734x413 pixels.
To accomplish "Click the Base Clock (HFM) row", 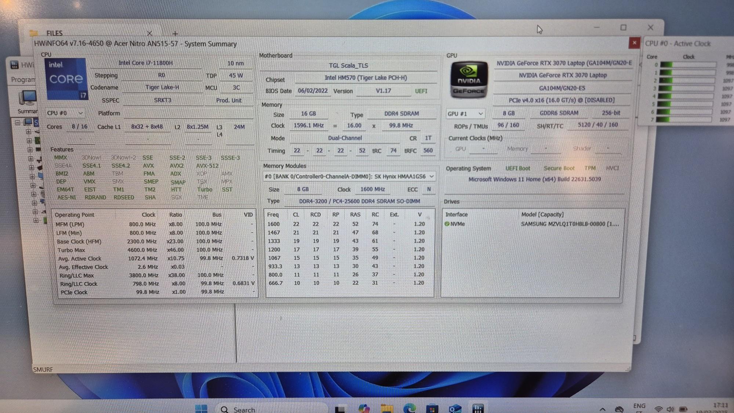I will [156, 241].
